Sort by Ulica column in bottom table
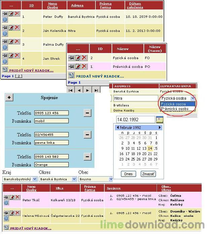Viewport: 207px width, 235px height. [59, 188]
